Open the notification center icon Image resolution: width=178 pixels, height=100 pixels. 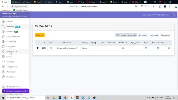(174, 97)
